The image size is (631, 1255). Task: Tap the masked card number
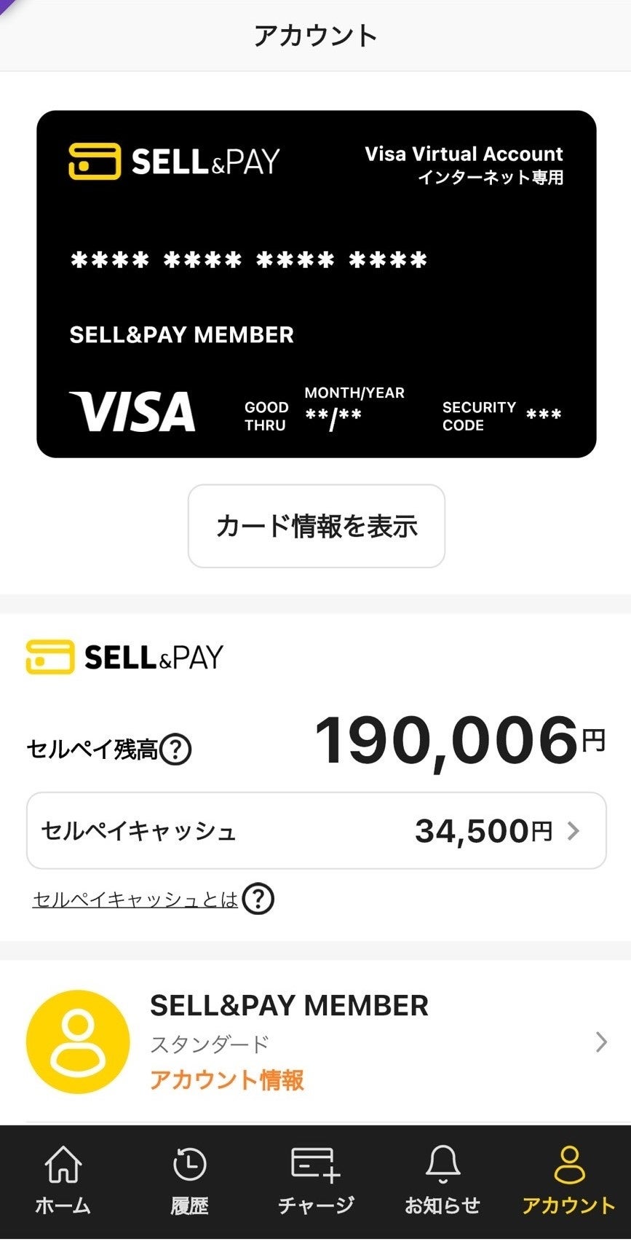249,260
